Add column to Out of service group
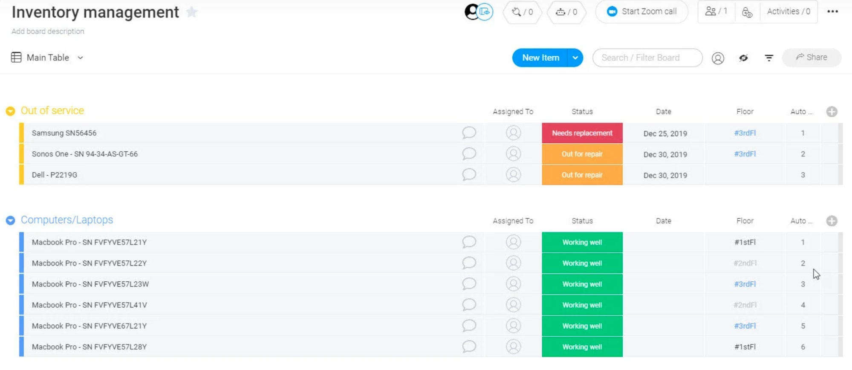Image resolution: width=852 pixels, height=370 pixels. point(832,112)
